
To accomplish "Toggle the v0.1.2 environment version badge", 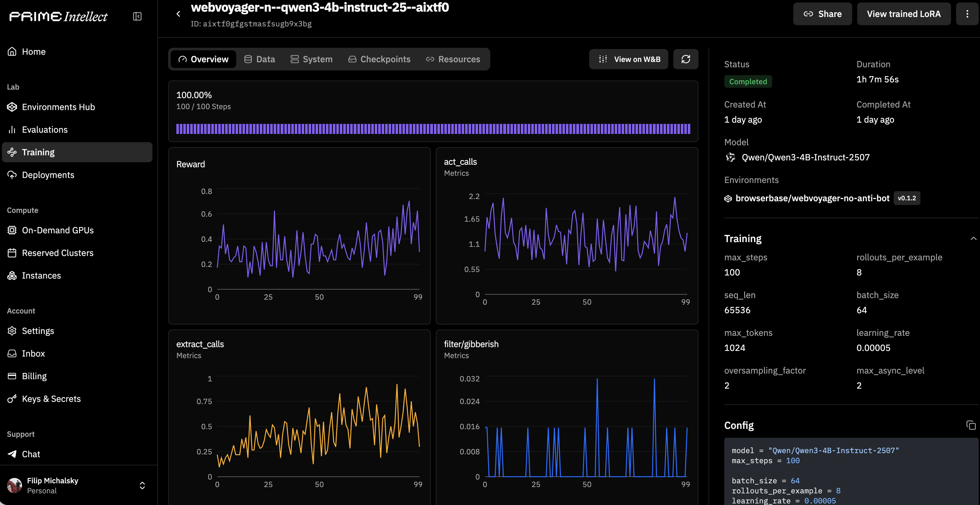I will click(907, 198).
